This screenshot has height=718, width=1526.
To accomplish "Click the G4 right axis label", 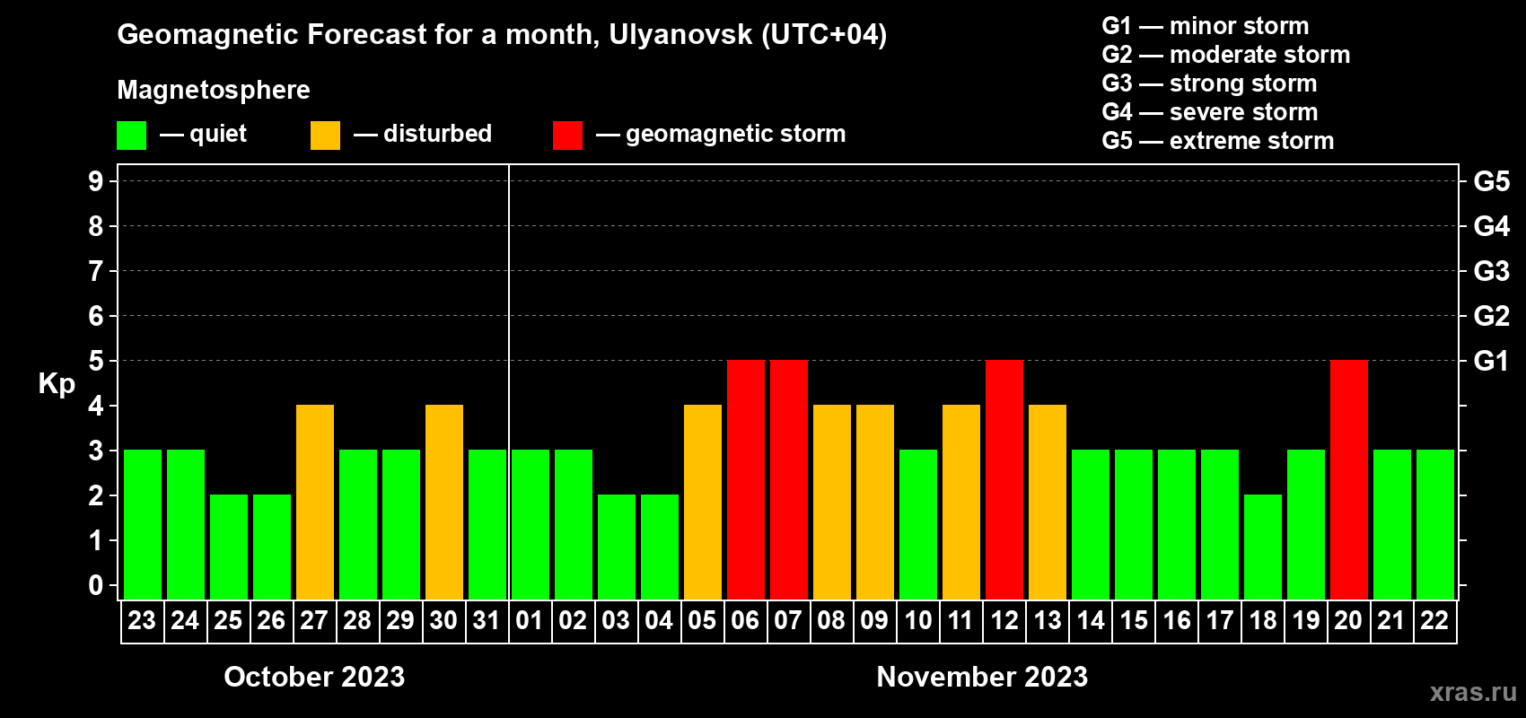I will tap(1491, 226).
